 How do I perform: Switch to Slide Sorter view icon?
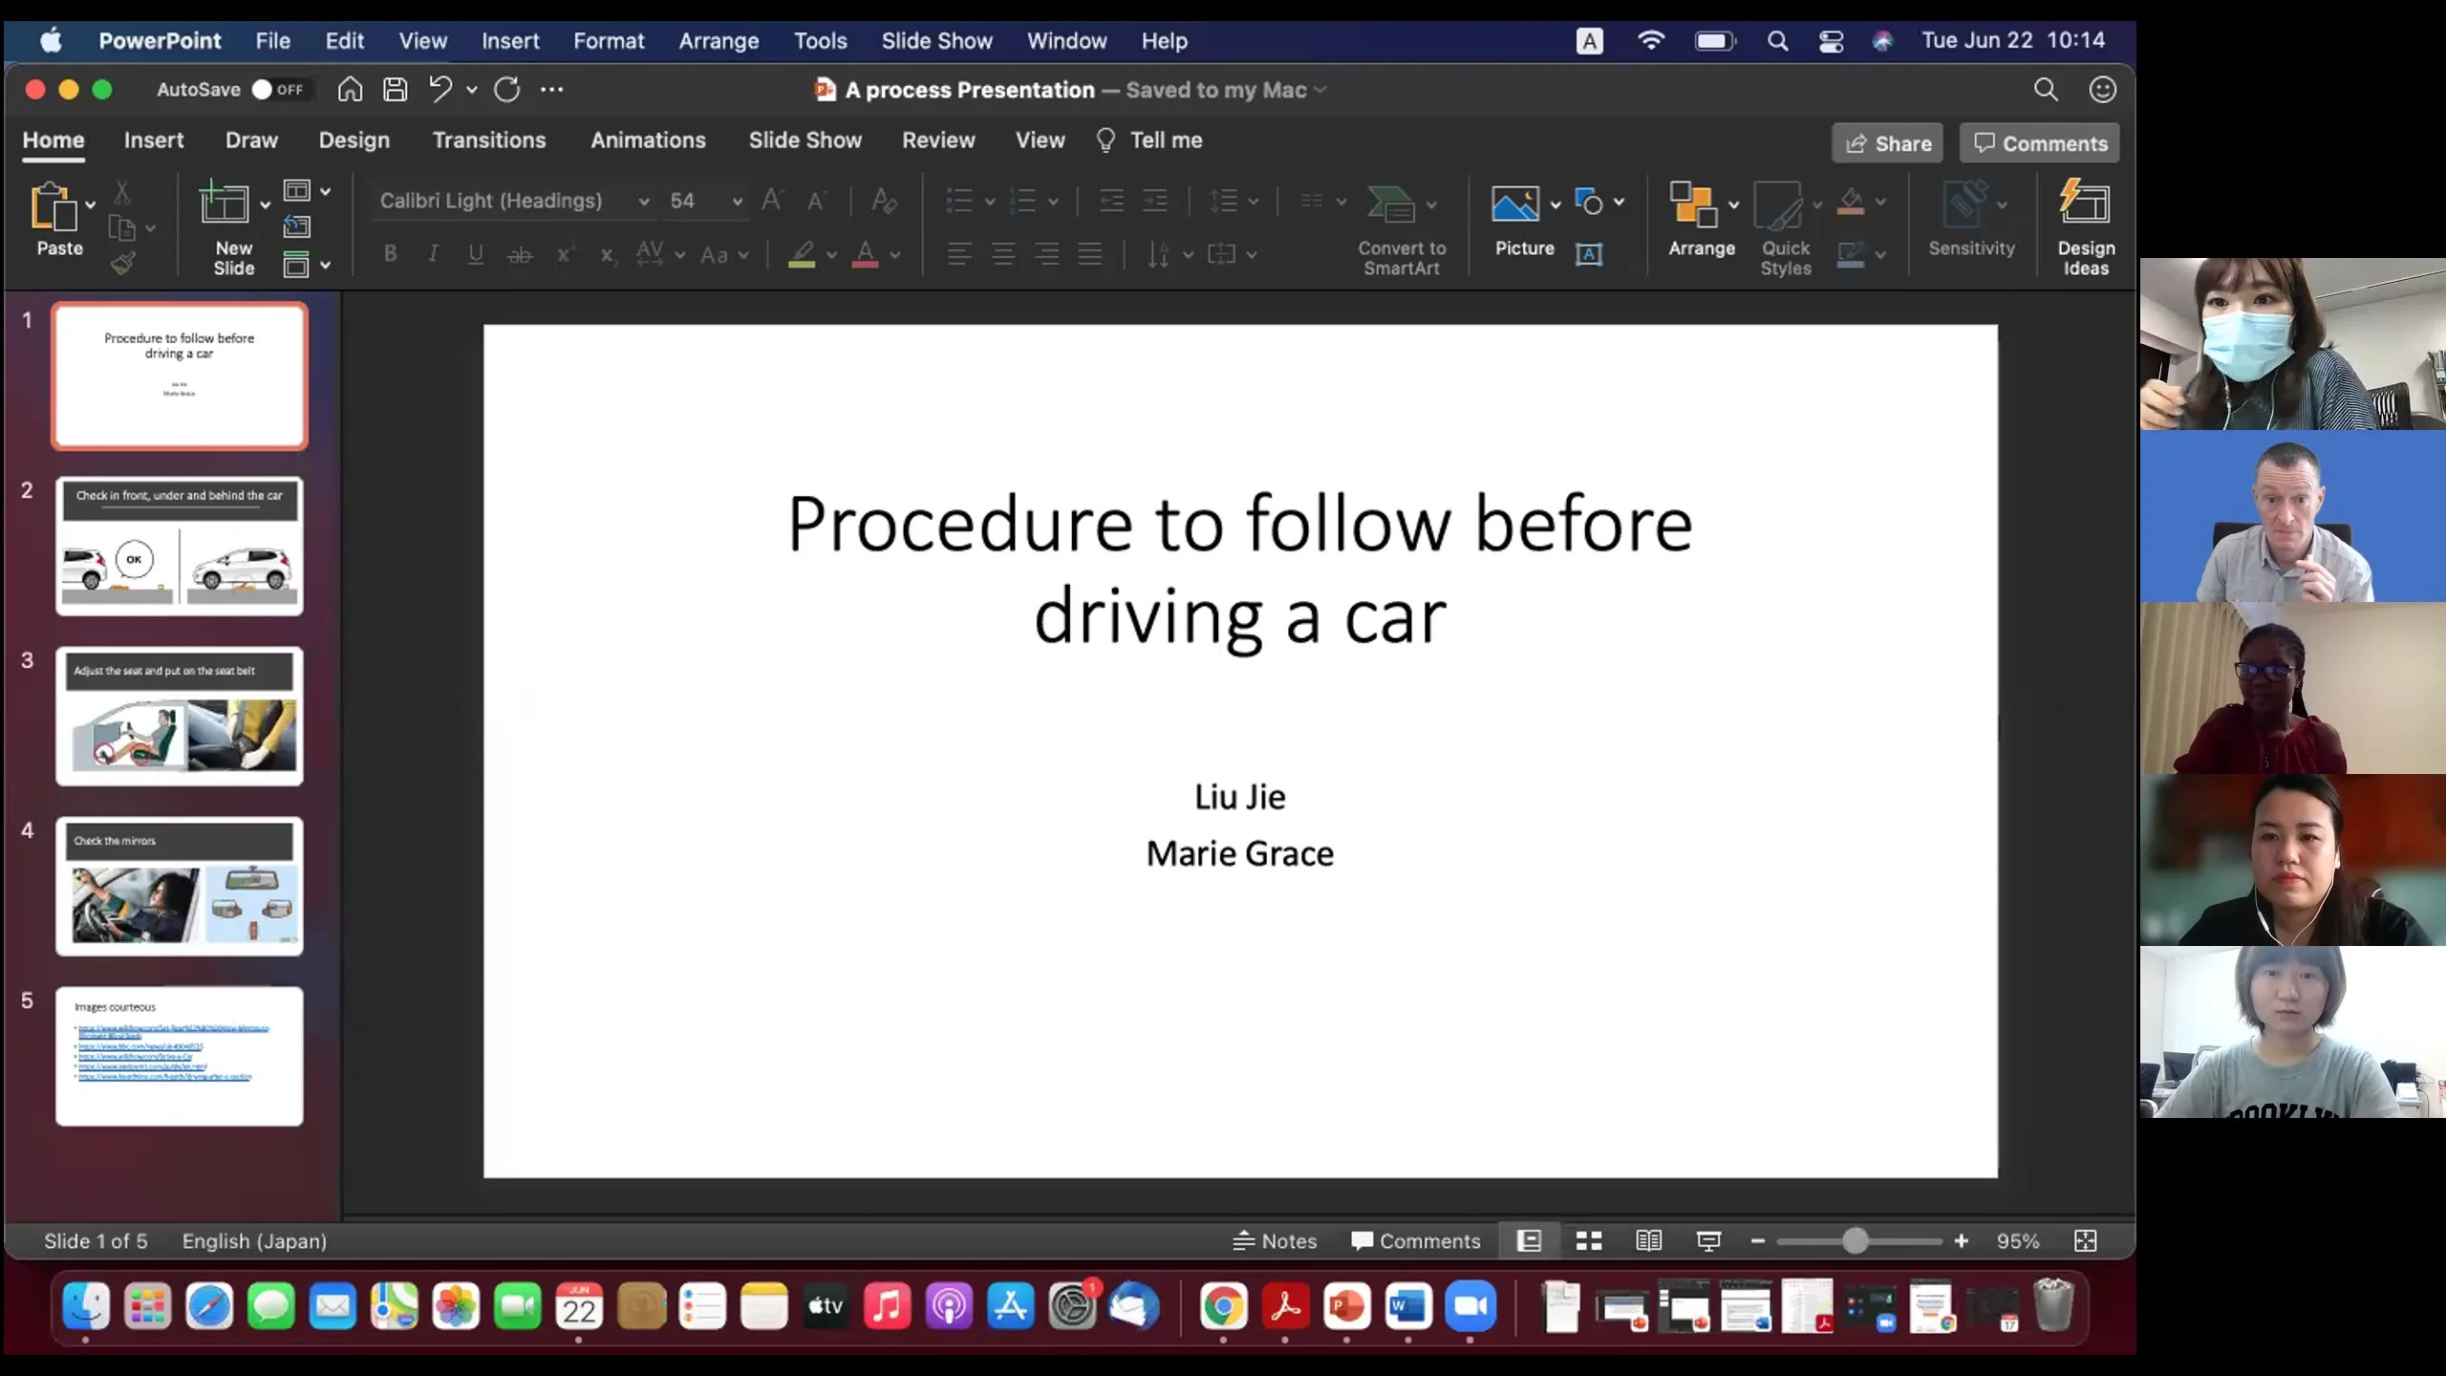1589,1240
